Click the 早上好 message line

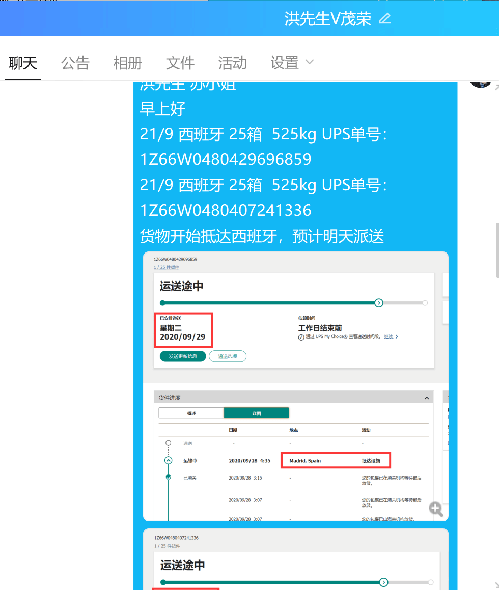162,109
